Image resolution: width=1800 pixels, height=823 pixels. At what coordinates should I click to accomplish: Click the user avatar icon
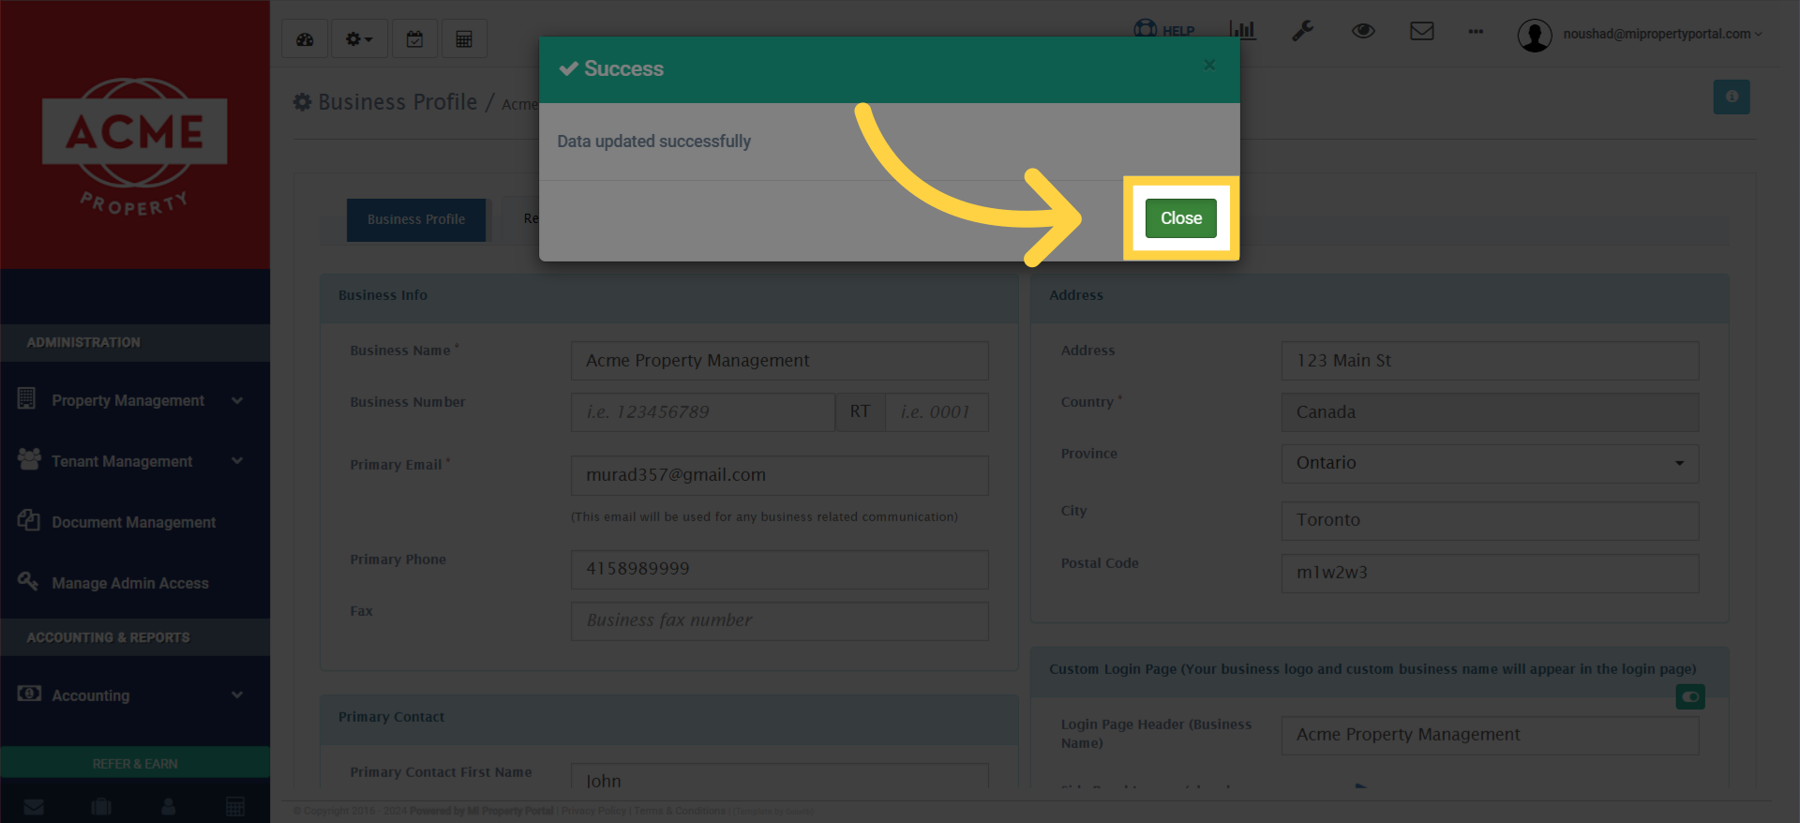click(x=1535, y=36)
